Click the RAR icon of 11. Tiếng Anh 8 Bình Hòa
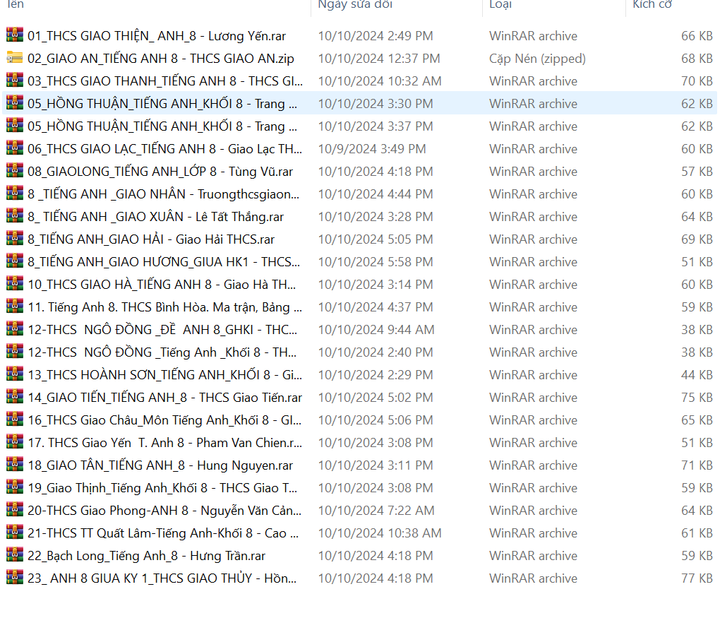 (x=15, y=307)
